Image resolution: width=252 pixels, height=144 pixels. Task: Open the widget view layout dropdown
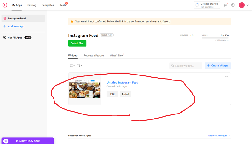pos(72,66)
